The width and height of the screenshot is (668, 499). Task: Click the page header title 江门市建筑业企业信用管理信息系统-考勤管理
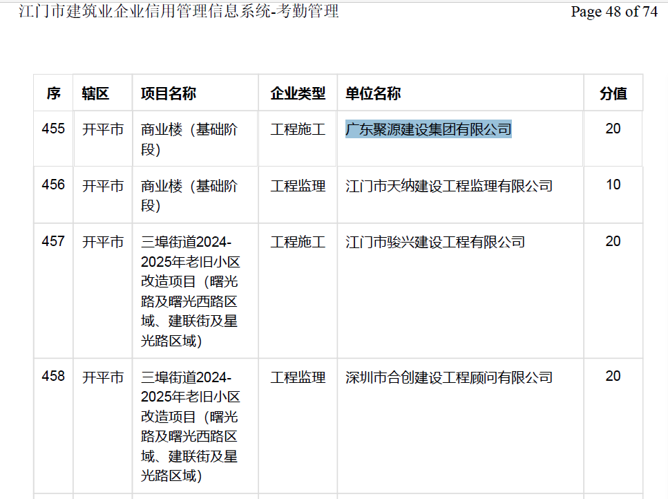point(178,11)
